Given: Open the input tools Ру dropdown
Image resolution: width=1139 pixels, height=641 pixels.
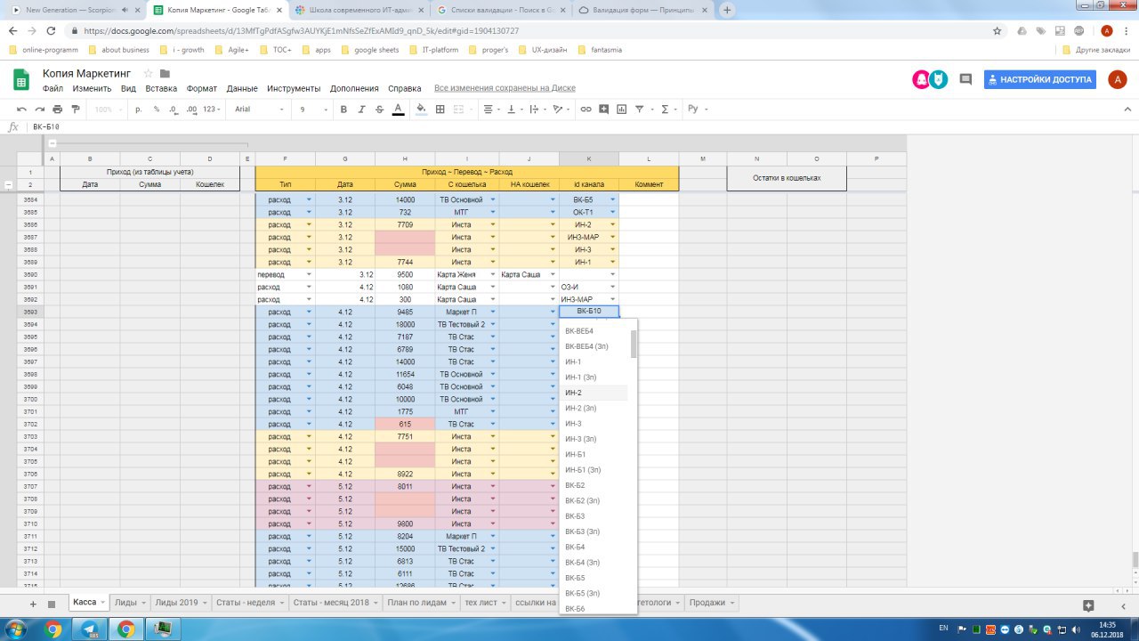Looking at the screenshot, I should [x=699, y=109].
